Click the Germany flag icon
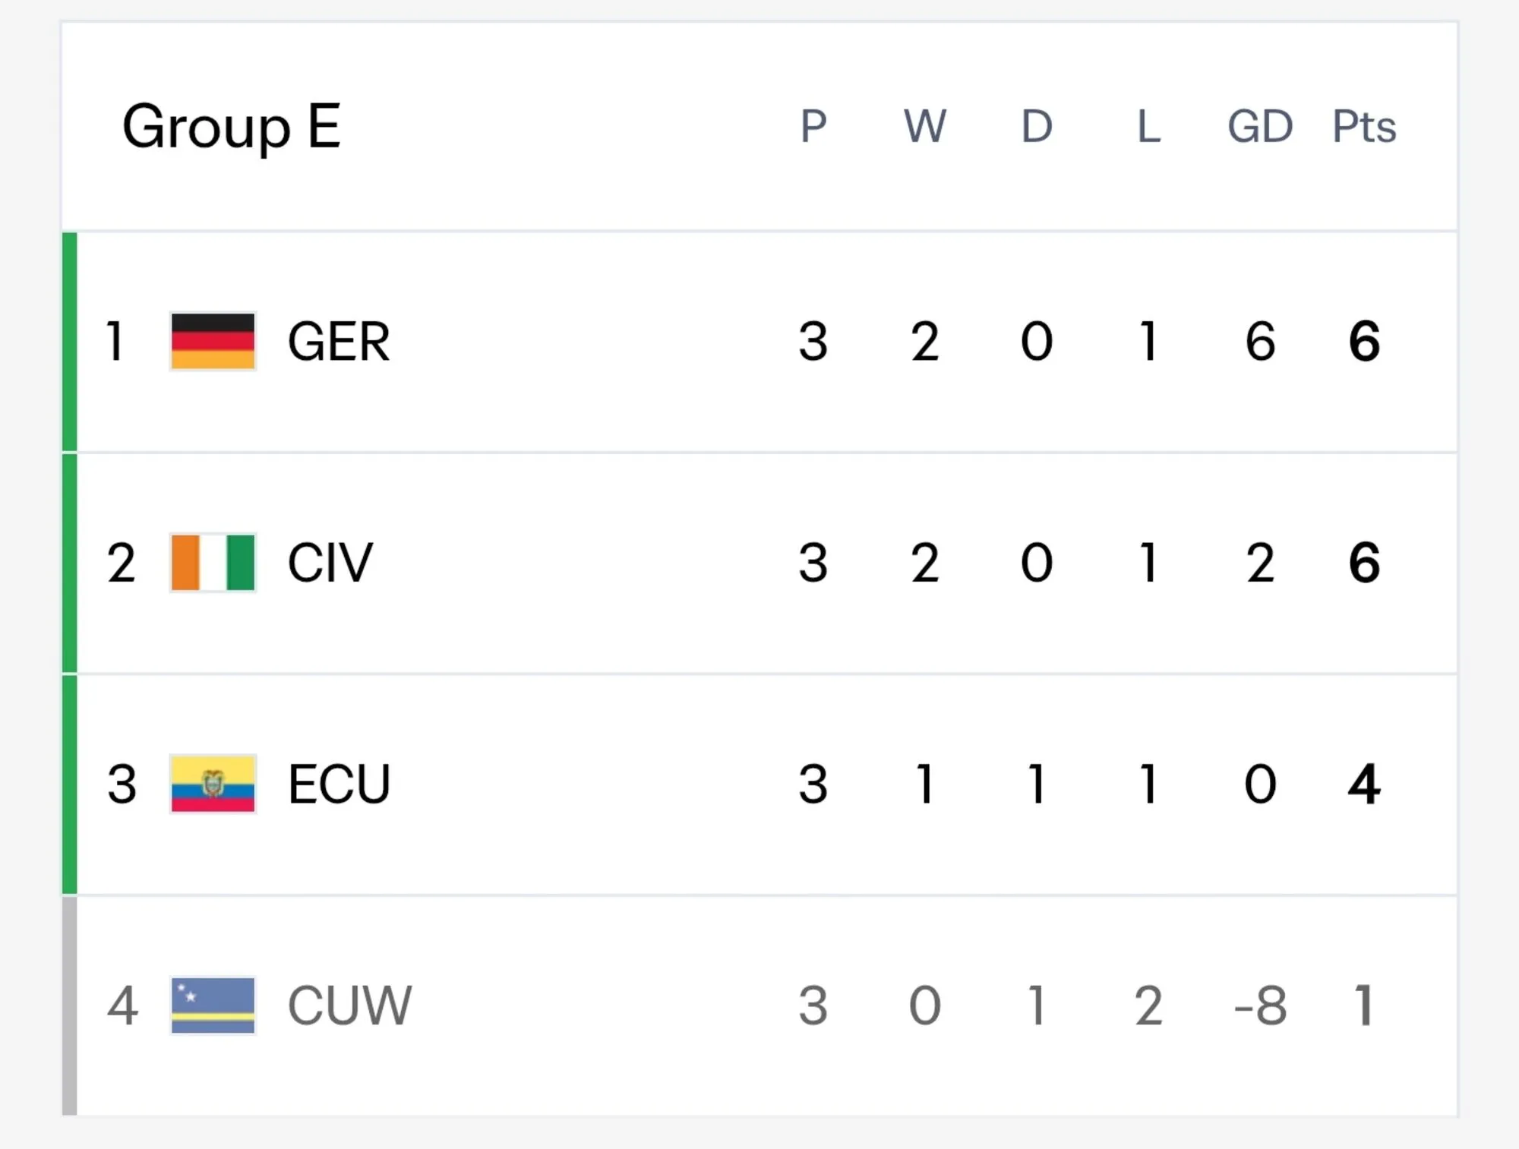This screenshot has height=1149, width=1519. (x=213, y=341)
